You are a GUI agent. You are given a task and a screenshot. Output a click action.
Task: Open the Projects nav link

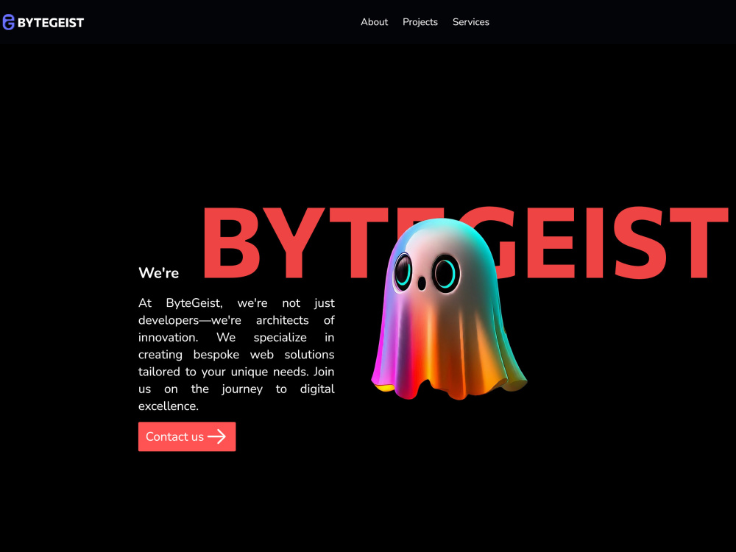point(420,22)
